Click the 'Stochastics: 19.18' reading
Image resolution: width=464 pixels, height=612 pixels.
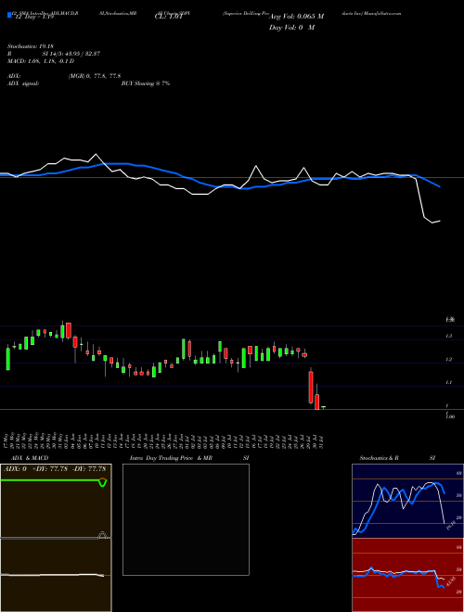[30, 46]
